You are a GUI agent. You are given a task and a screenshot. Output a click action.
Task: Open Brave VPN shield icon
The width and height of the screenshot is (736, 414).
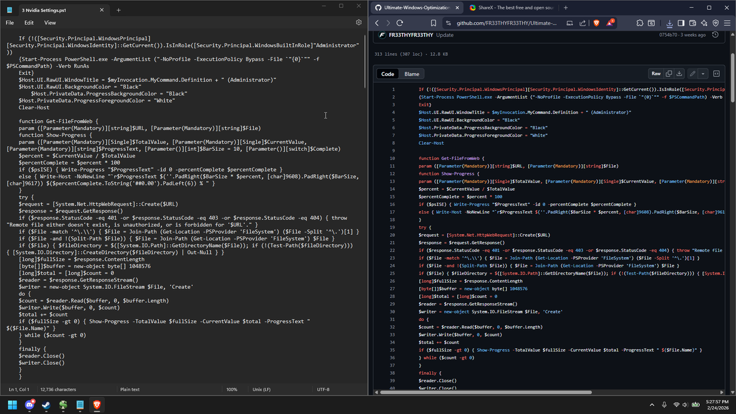(716, 23)
